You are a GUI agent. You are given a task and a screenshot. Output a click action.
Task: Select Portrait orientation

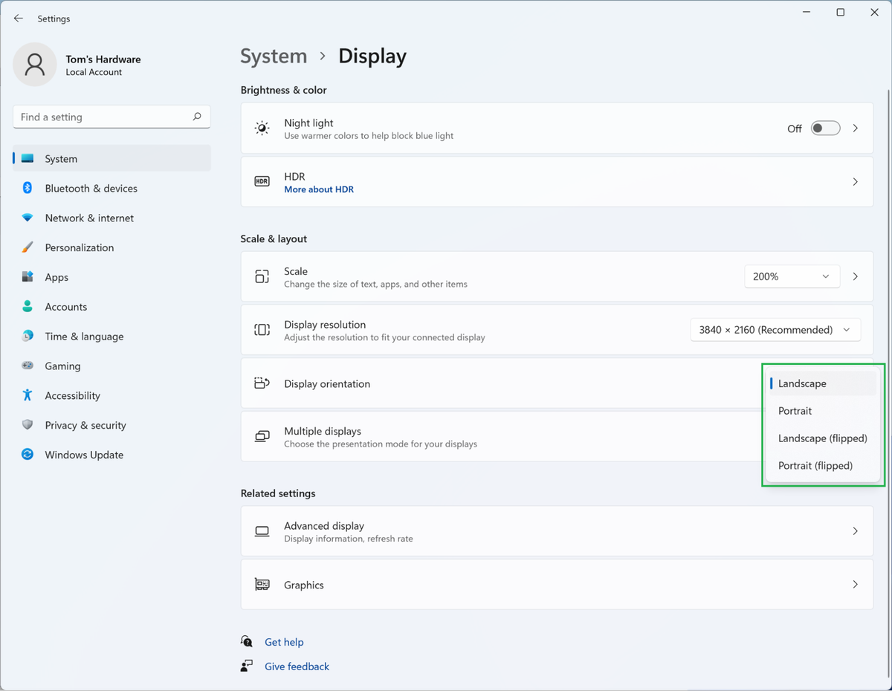(x=795, y=410)
